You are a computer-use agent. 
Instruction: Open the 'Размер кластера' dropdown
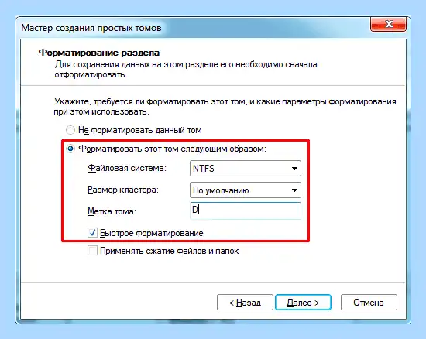pos(246,190)
